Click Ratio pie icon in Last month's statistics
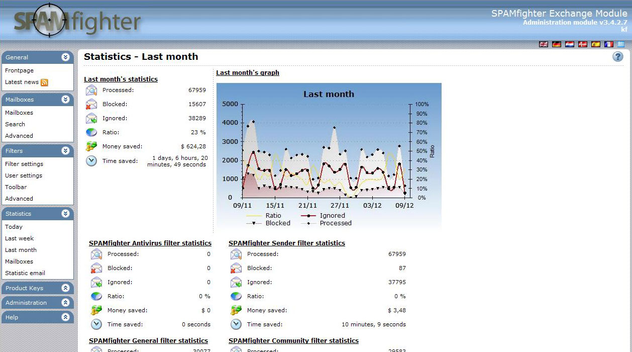The width and height of the screenshot is (632, 352). [x=91, y=133]
